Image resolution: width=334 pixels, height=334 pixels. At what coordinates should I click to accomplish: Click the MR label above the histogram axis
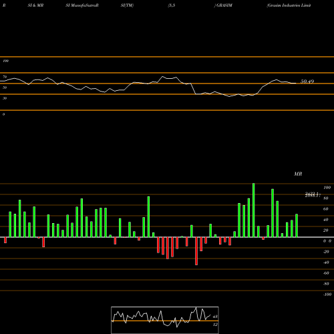(298, 174)
